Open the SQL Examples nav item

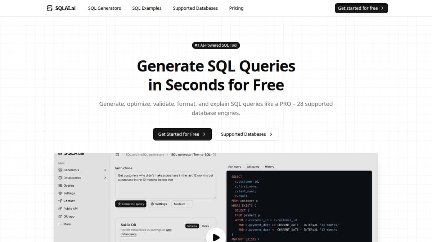[x=147, y=8]
